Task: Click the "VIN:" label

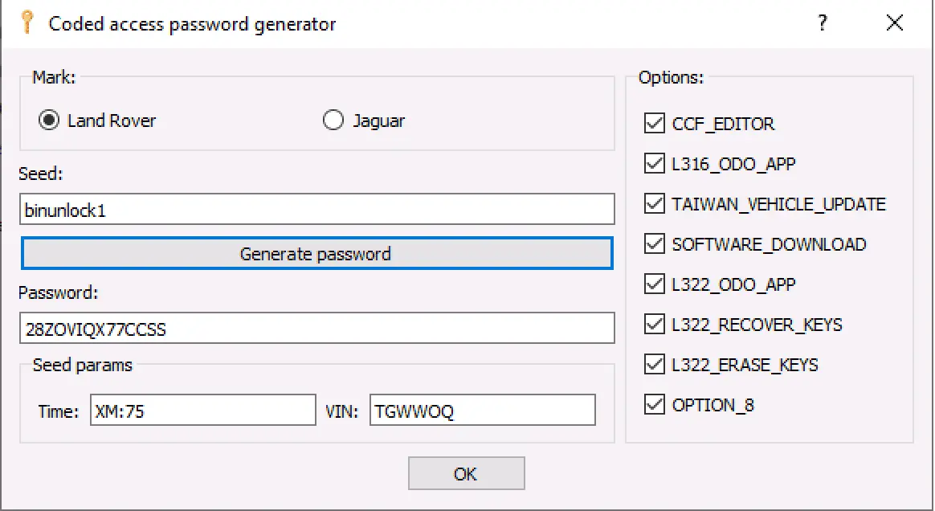Action: click(341, 411)
